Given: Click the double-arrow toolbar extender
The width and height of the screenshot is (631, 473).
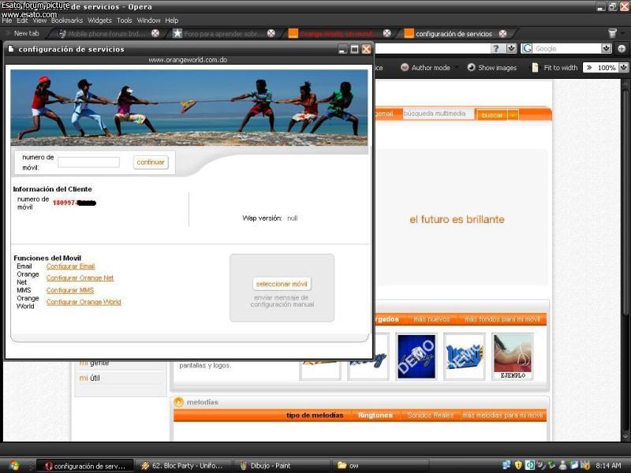Looking at the screenshot, I should [x=589, y=68].
